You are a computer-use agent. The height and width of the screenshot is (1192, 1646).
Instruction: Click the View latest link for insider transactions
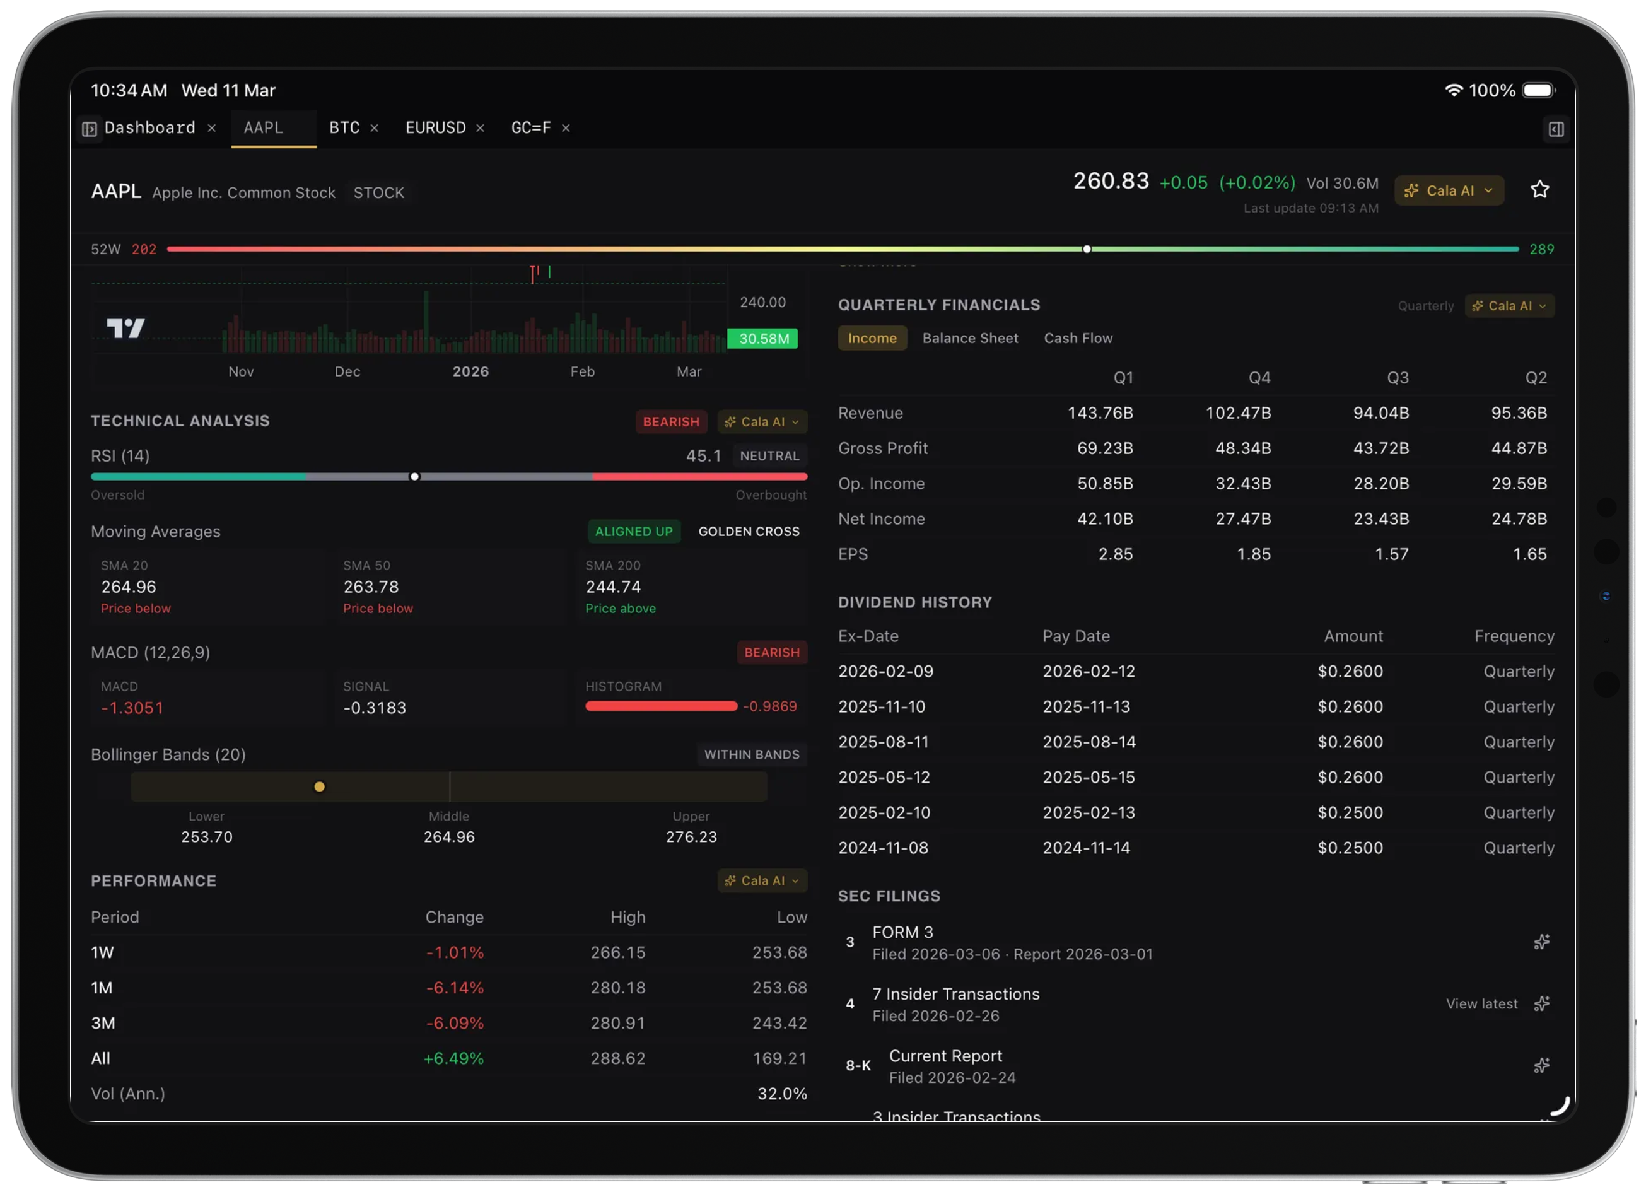tap(1483, 1003)
